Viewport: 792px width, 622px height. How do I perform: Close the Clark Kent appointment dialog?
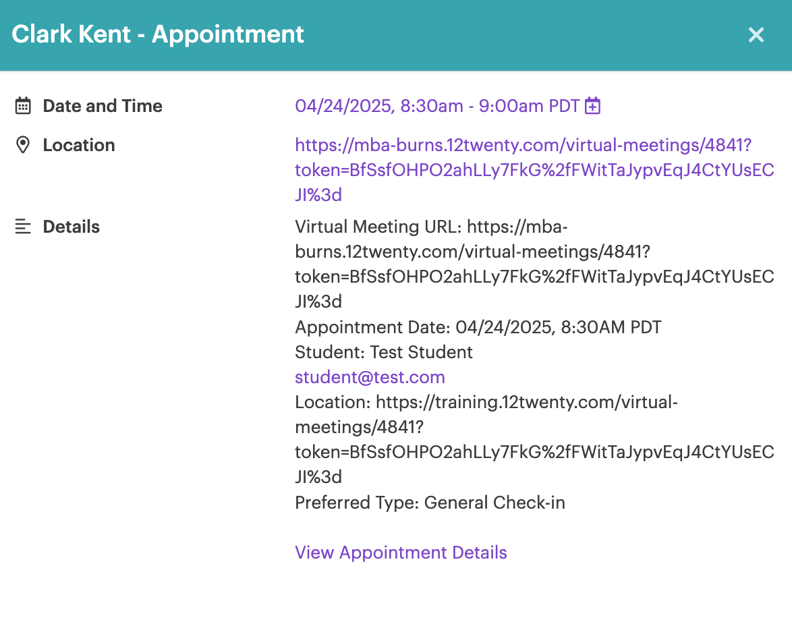click(756, 35)
